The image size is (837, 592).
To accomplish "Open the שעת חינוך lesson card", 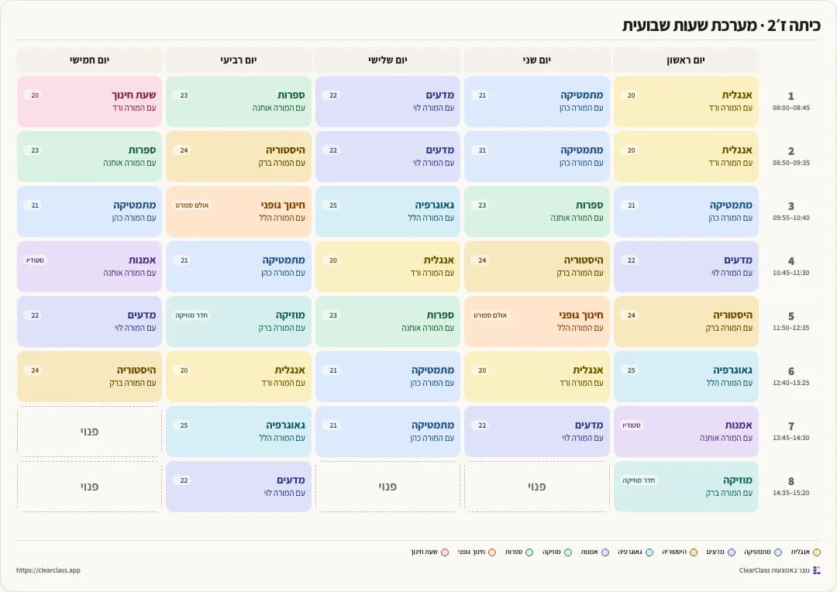I will 89,102.
